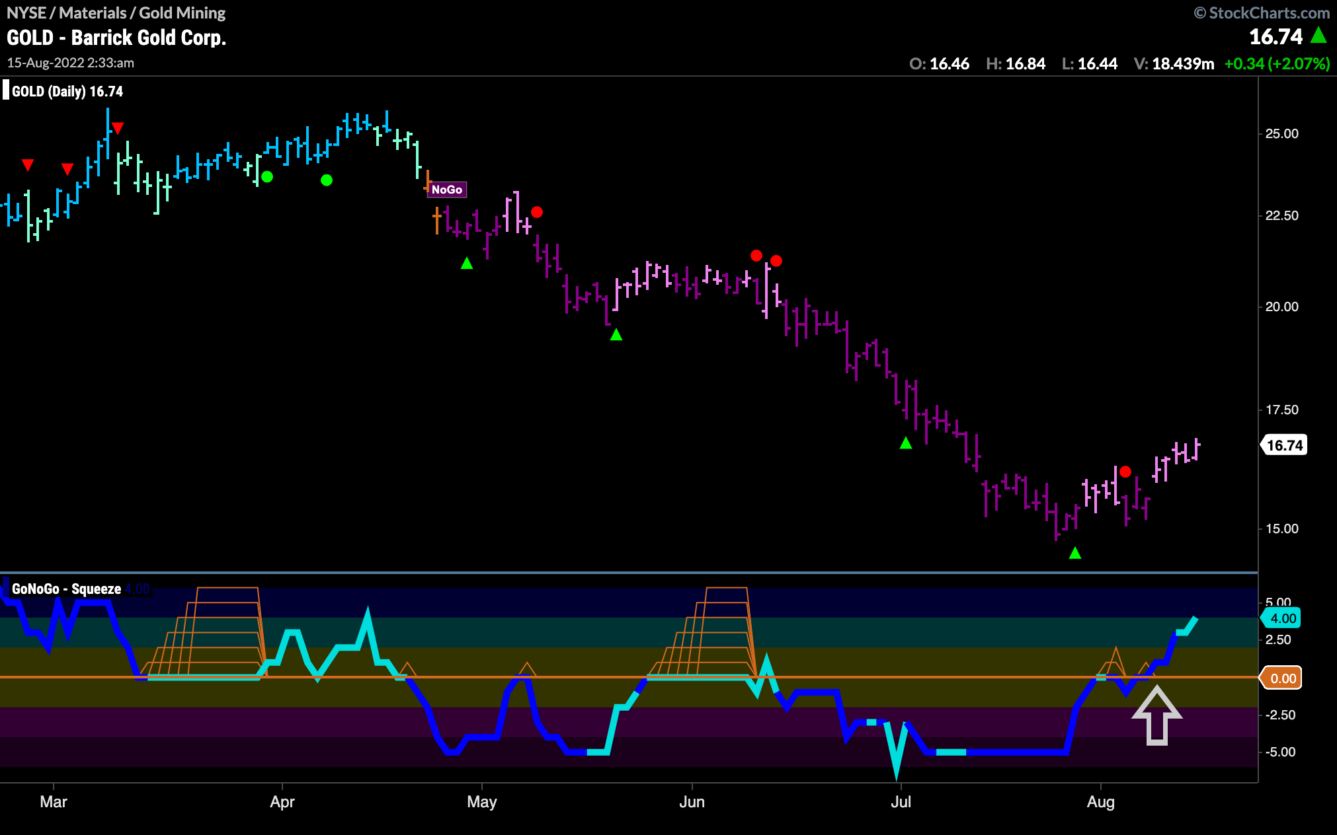Click the +0.34 (+2.07%) change value
Image resolution: width=1337 pixels, height=835 pixels.
click(1277, 63)
